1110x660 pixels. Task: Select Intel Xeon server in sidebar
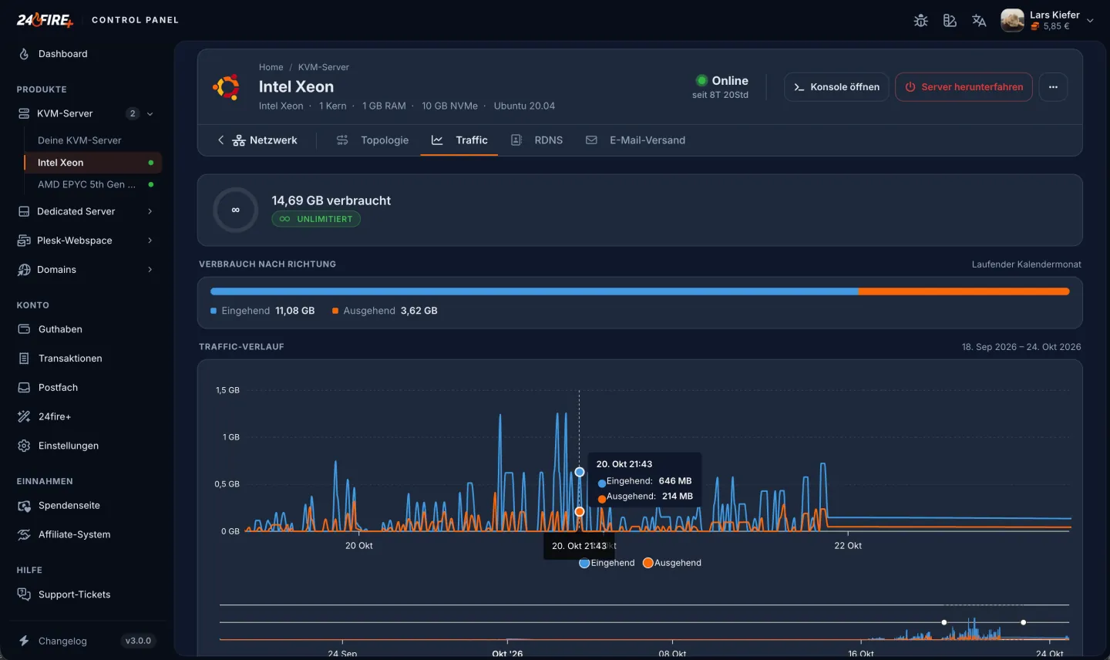pos(92,163)
